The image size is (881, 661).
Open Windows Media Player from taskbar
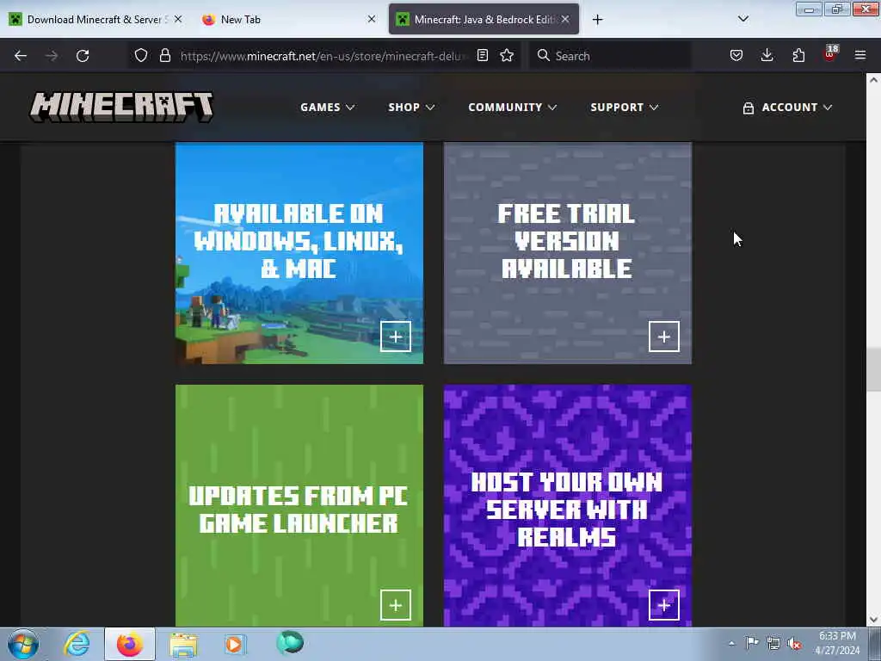tap(234, 644)
